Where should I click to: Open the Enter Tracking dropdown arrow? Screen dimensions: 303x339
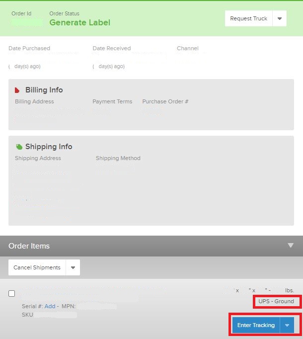click(287, 325)
